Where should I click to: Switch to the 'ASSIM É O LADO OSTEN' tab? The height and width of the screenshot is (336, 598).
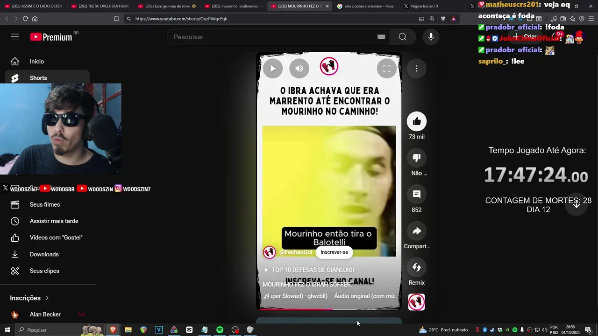[x=33, y=6]
